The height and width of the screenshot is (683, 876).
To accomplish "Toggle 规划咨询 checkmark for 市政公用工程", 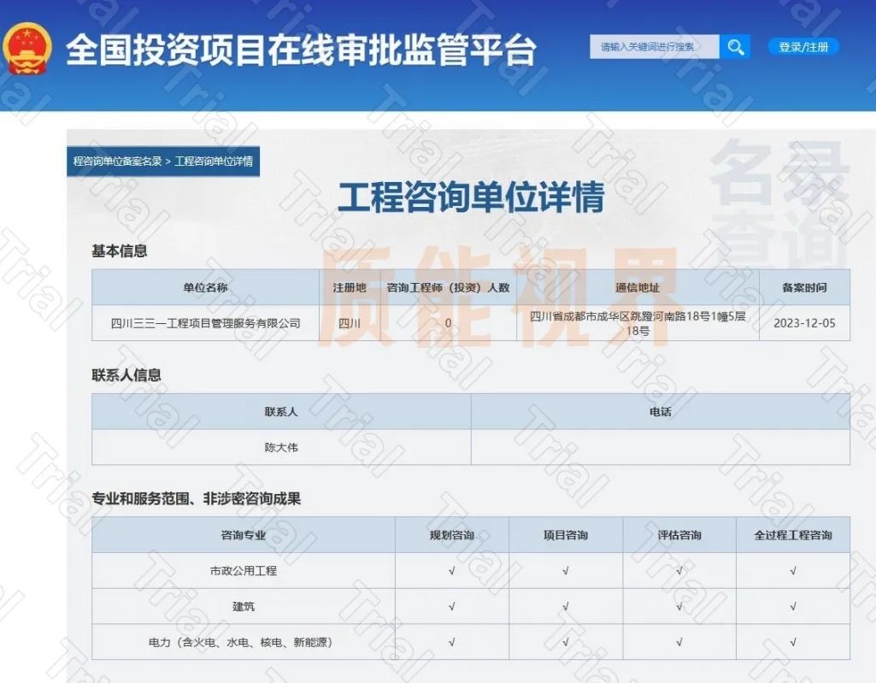I will click(450, 571).
